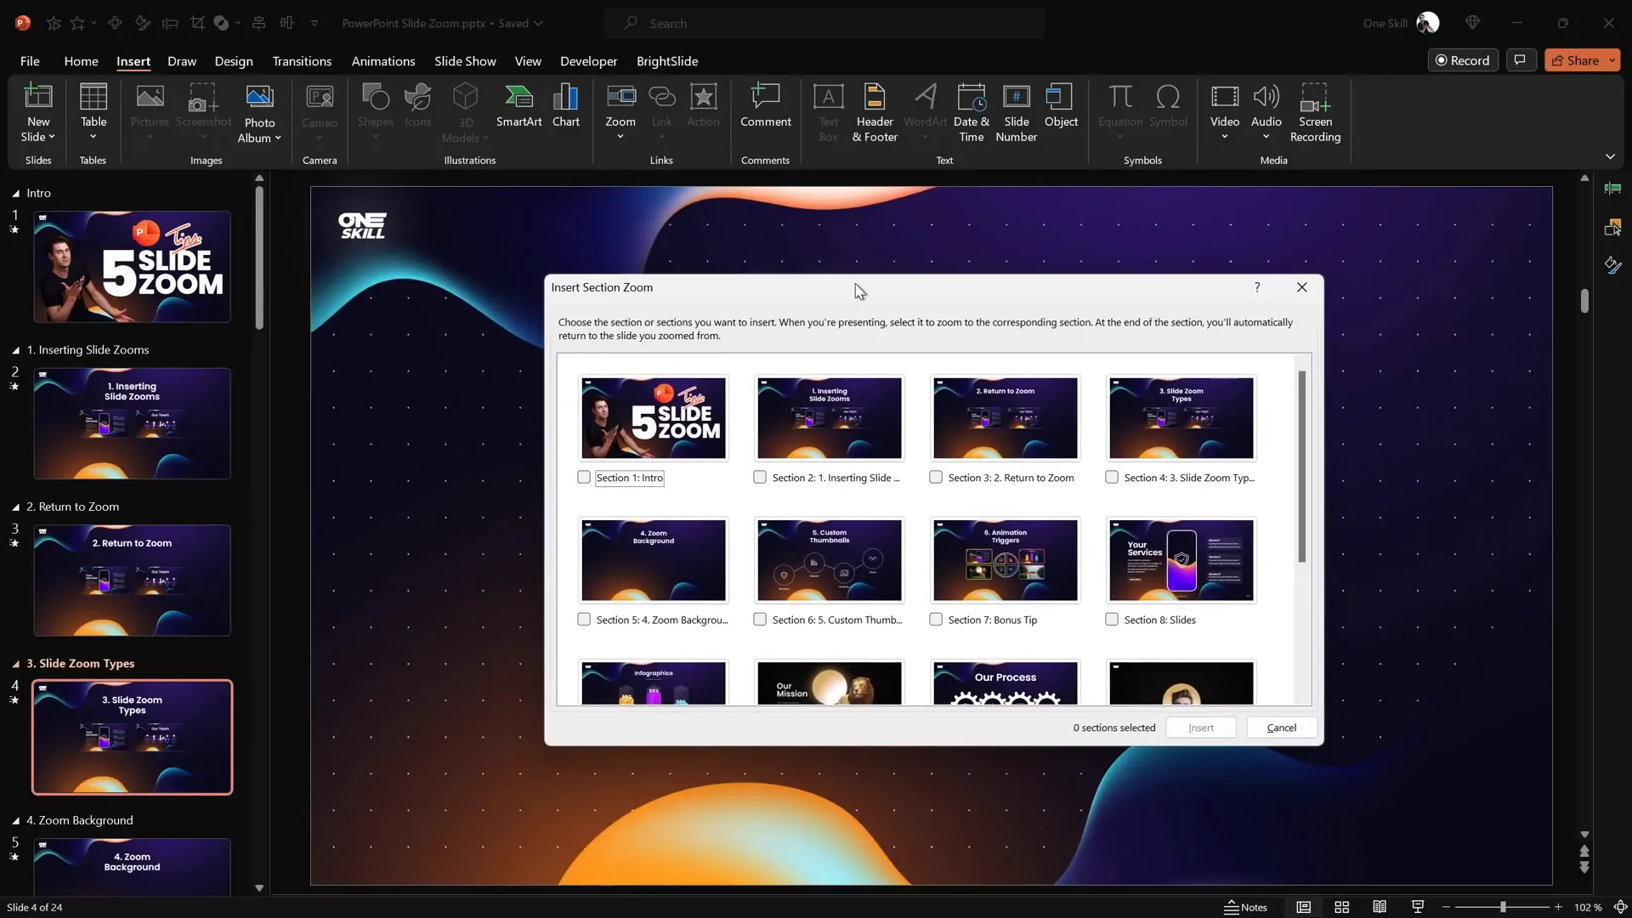Open the Customize Quick Access Toolbar dropdown

click(x=314, y=23)
